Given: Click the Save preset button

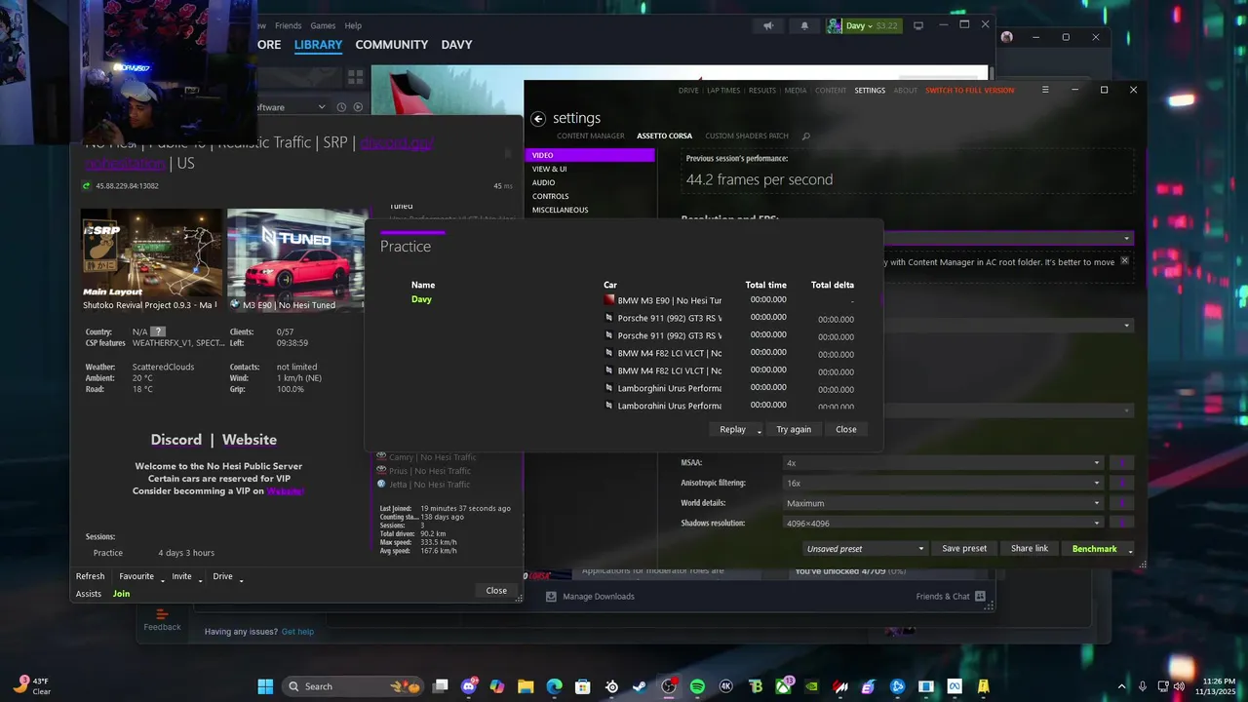Looking at the screenshot, I should coord(964,549).
